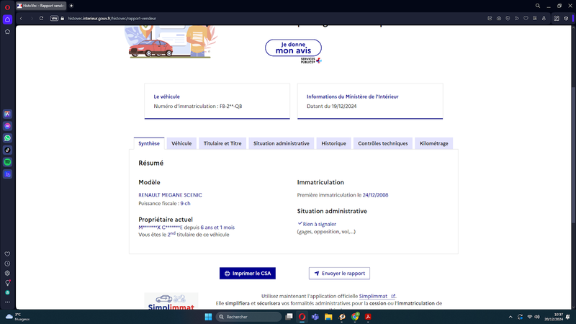
Task: Open the sidebar settings gear icon
Action: coord(7,274)
